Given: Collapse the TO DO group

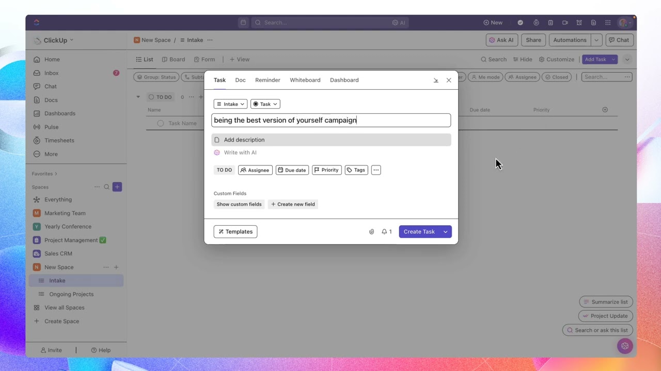Looking at the screenshot, I should point(138,97).
